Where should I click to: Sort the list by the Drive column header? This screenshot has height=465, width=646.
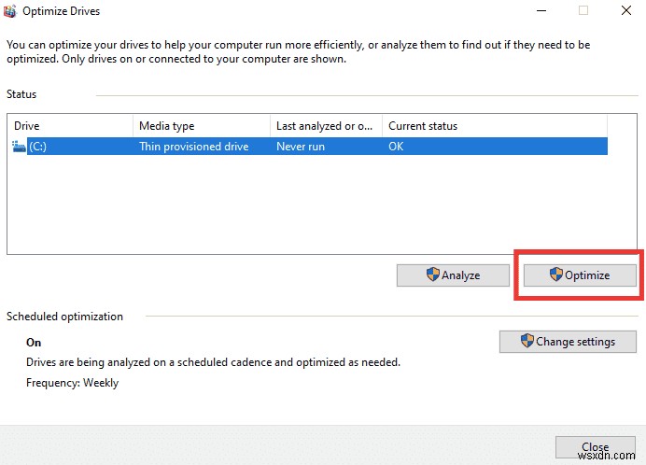click(70, 125)
